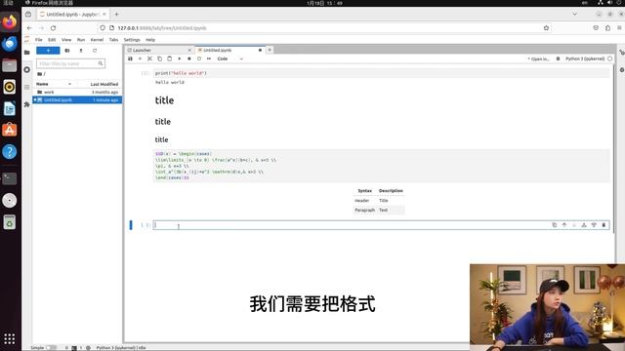Image resolution: width=625 pixels, height=351 pixels.
Task: Interrupt the kernel with stop icon
Action: [x=188, y=58]
